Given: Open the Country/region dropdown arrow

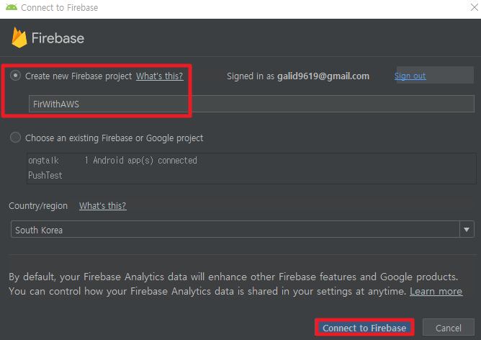Looking at the screenshot, I should click(467, 229).
